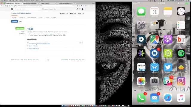Open the plus create-new dropdown
Viewport: 191px width, 107px height.
80,9
